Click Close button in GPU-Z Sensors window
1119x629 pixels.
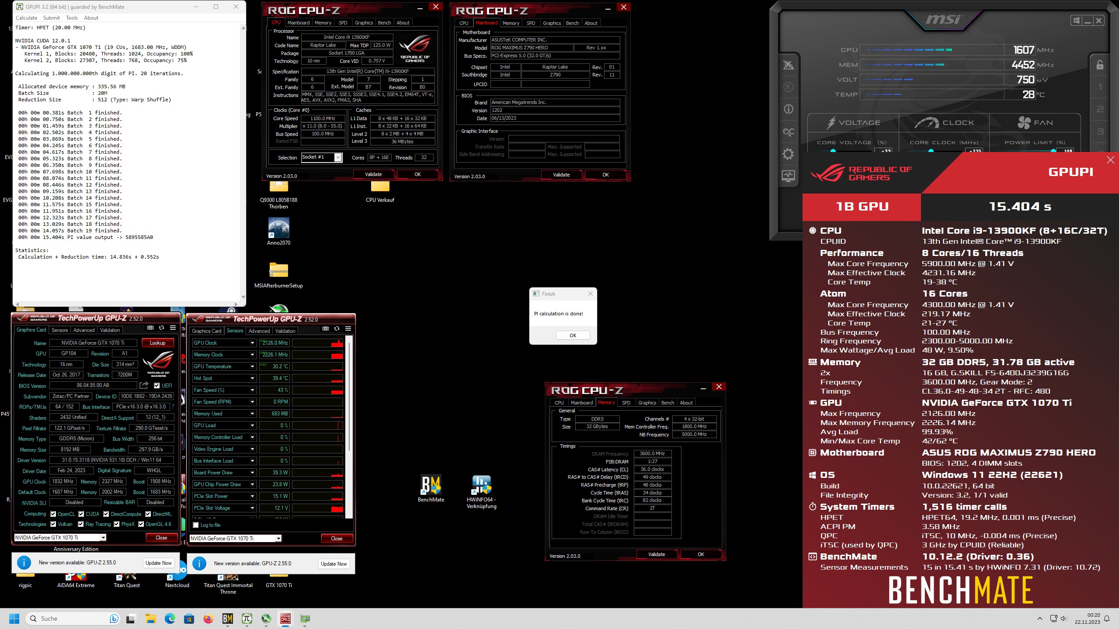337,539
